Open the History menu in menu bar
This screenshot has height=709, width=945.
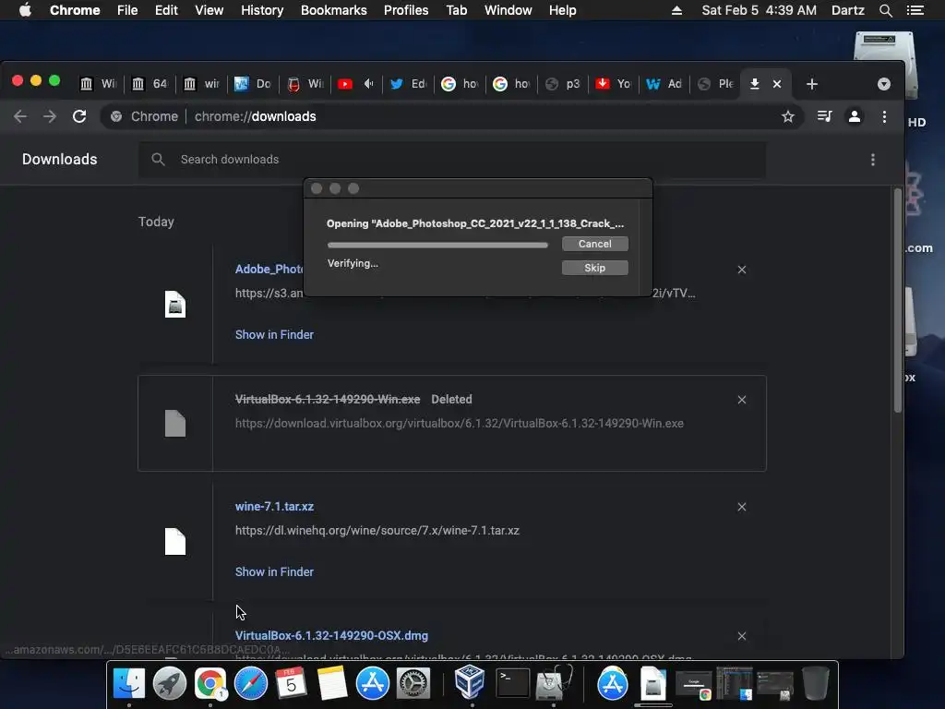[261, 10]
